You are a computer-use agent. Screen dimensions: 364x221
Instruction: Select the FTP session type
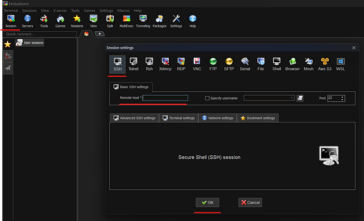tap(213, 64)
